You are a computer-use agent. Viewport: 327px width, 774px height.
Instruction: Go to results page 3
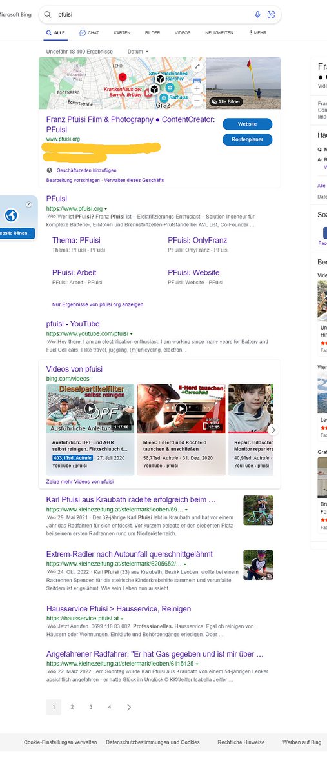(91, 707)
